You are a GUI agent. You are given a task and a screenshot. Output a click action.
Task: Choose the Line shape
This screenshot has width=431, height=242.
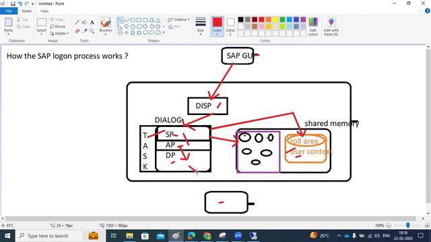[x=120, y=20]
